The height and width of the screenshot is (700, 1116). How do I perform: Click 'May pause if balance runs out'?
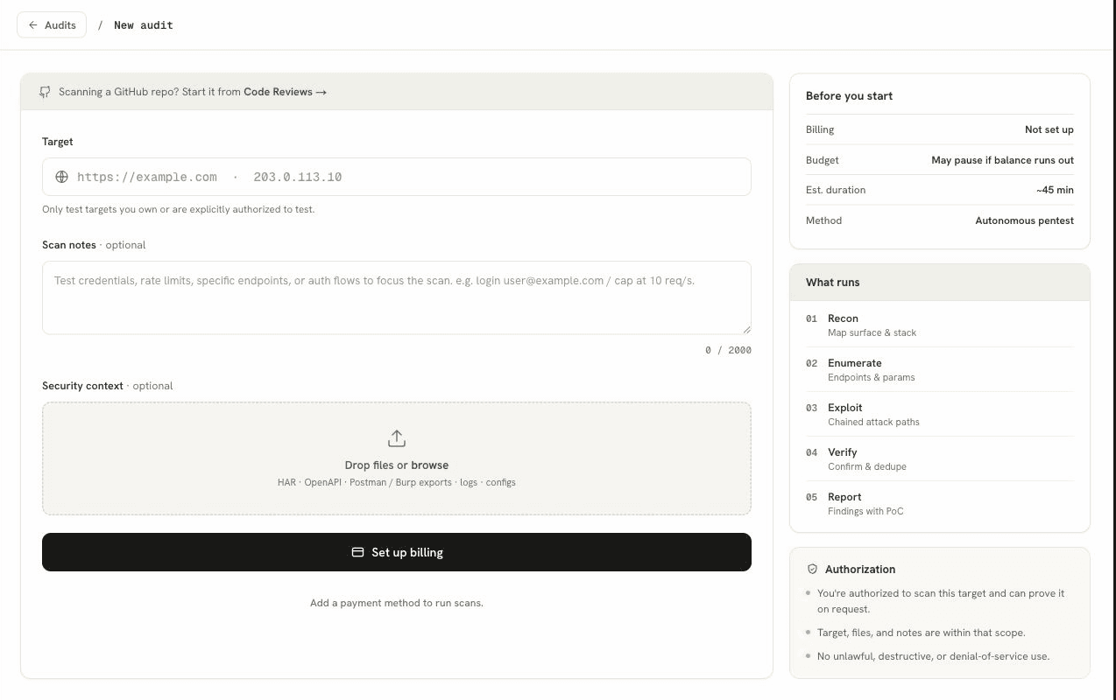pyautogui.click(x=1002, y=160)
